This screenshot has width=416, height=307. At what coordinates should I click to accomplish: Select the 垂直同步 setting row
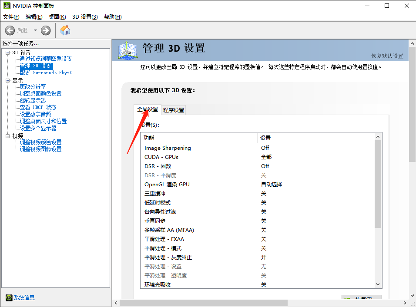pyautogui.click(x=155, y=221)
